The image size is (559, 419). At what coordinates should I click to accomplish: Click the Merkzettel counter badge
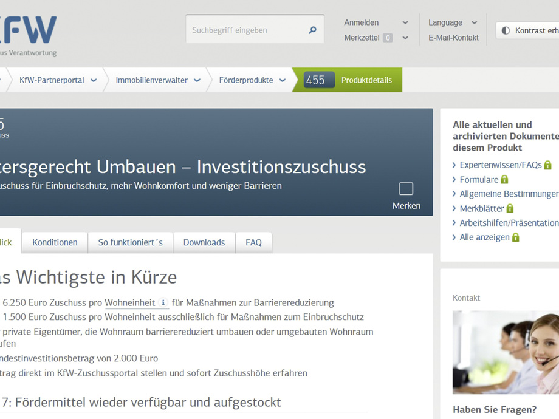pos(388,38)
